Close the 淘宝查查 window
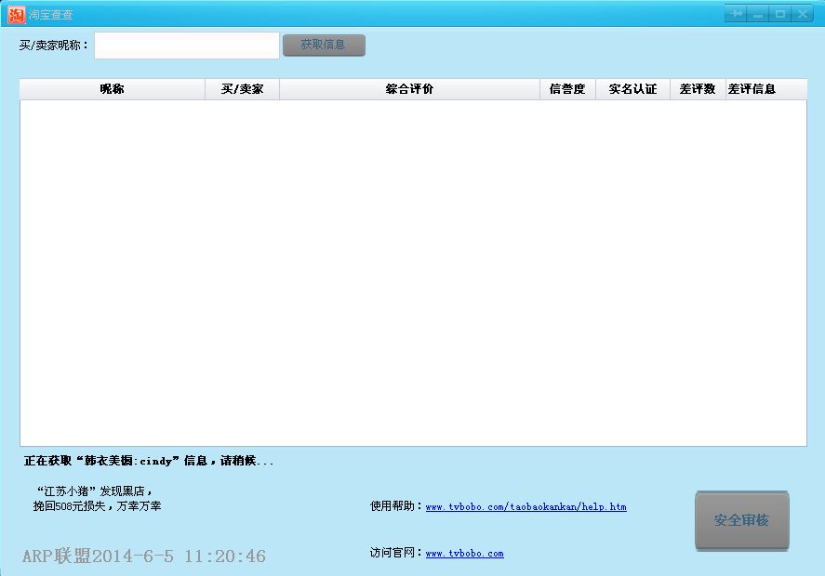The height and width of the screenshot is (576, 825). coord(803,13)
